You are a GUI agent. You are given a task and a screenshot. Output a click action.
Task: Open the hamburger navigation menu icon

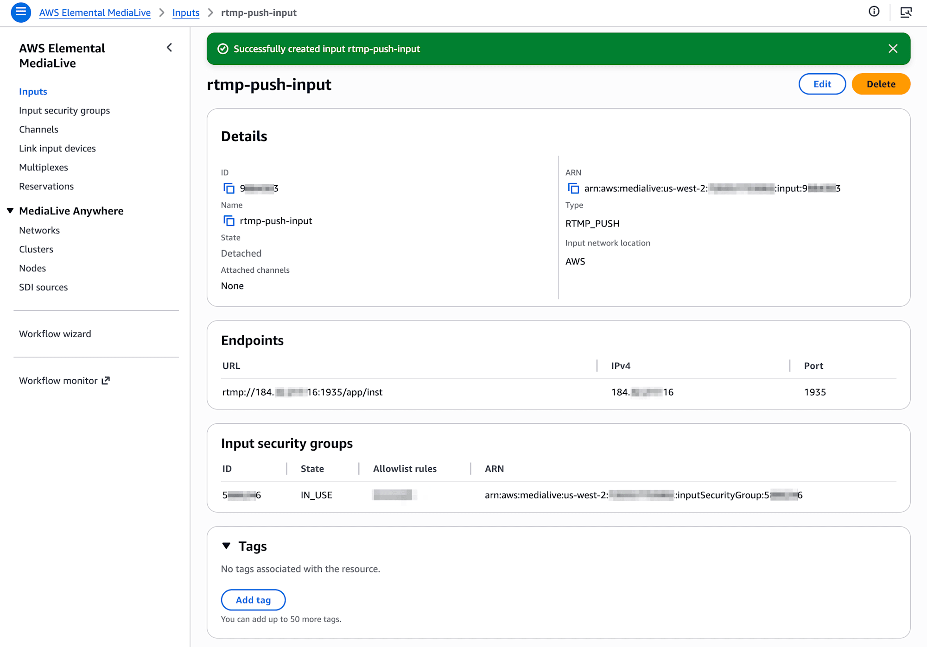tap(21, 12)
